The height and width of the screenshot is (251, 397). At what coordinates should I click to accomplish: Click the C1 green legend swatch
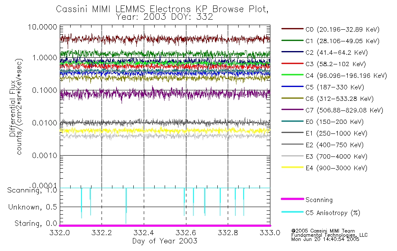point(293,41)
